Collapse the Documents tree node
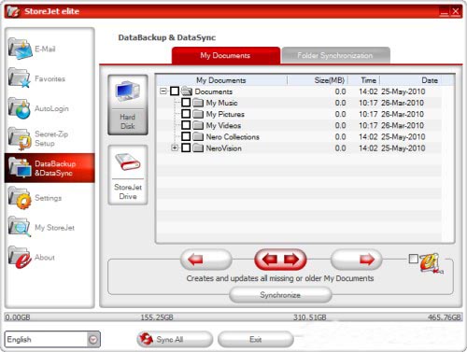The image size is (467, 352). point(163,92)
